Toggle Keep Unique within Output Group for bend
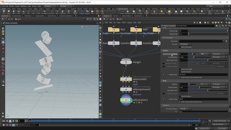Viewport: 231px width, 130px height. (180, 102)
